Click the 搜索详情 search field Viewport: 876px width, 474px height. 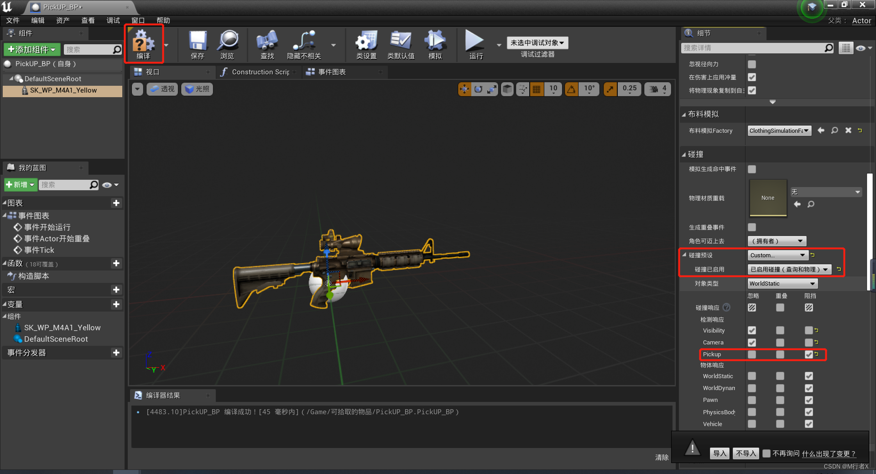click(x=757, y=48)
